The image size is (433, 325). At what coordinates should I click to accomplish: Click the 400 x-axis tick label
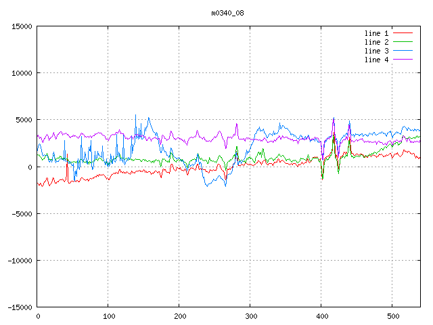coord(321,316)
